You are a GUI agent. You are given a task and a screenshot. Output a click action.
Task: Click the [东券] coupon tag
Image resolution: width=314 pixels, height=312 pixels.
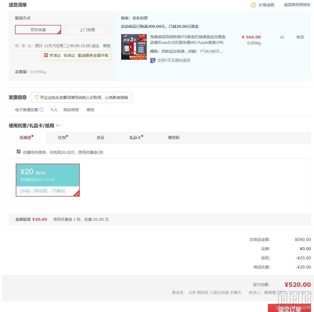(x=25, y=191)
